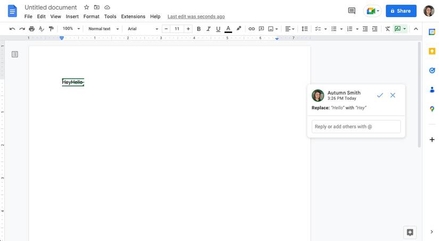Show the document outline

(x=15, y=54)
